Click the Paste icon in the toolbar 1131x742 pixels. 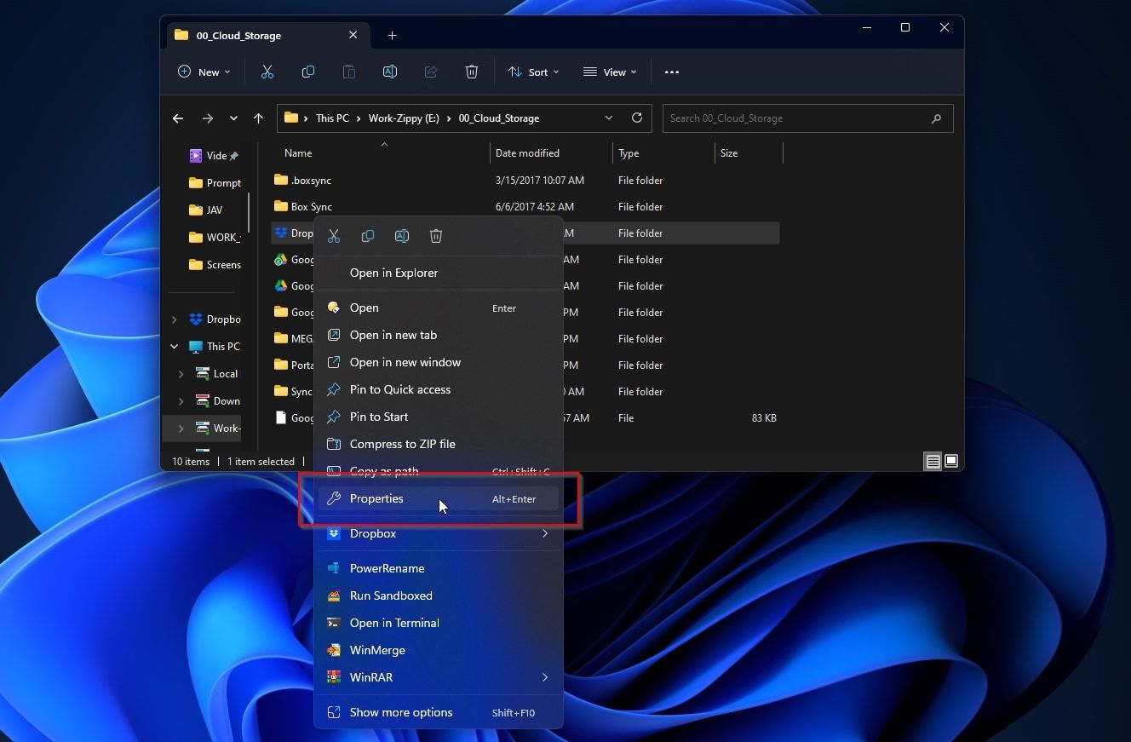[349, 72]
